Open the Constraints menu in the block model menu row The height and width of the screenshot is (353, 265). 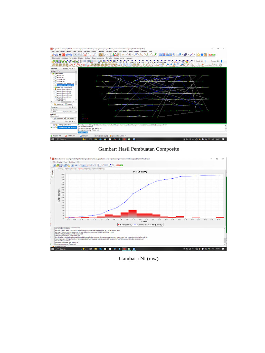pyautogui.click(x=73, y=58)
